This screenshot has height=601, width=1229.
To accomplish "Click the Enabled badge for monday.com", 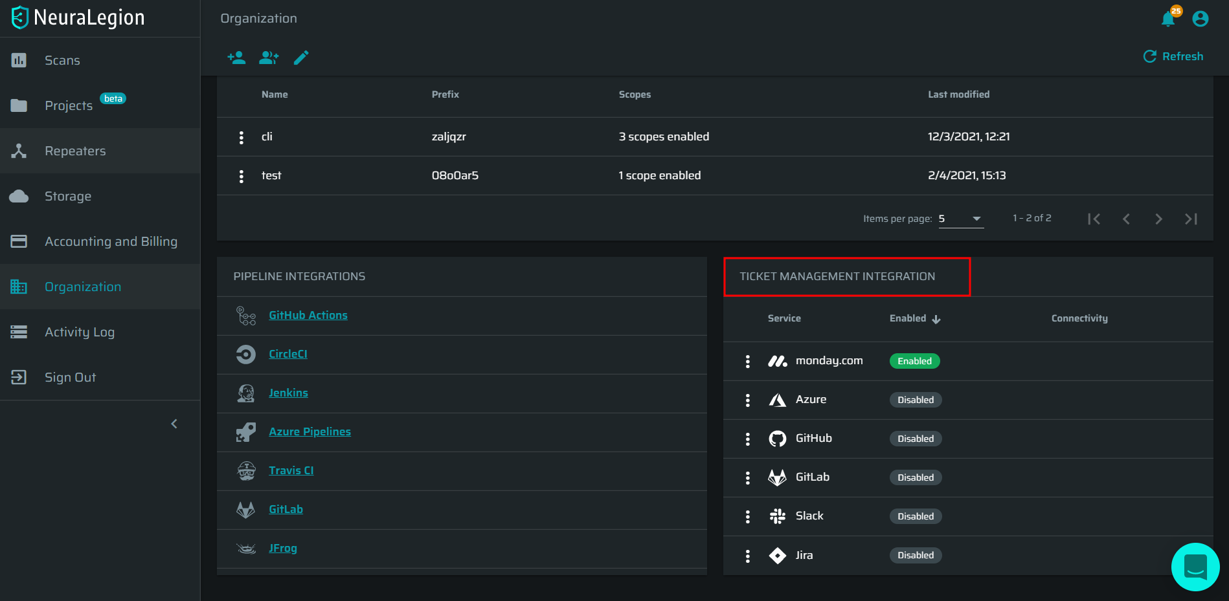I will pos(914,361).
